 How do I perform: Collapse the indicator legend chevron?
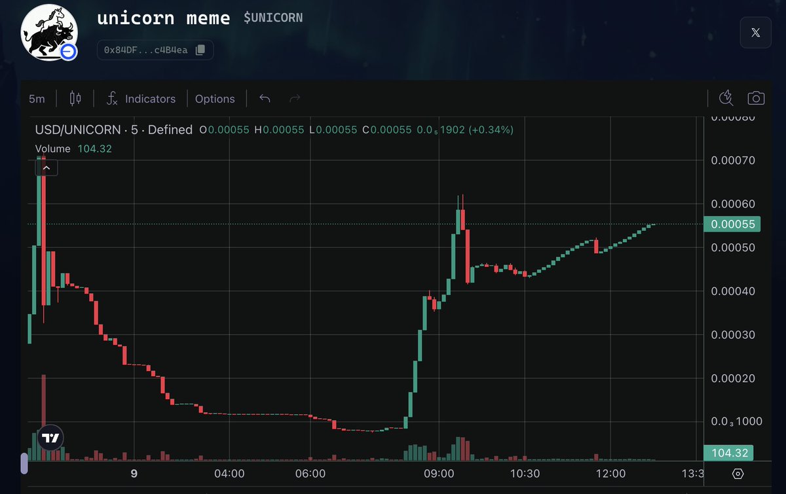pos(47,168)
